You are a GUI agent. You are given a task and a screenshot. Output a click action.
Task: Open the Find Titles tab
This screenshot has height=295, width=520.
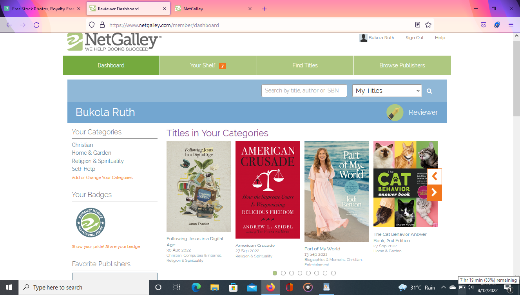pyautogui.click(x=305, y=65)
